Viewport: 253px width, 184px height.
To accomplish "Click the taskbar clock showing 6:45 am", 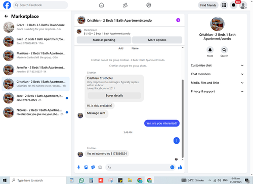I will click(x=235, y=180).
